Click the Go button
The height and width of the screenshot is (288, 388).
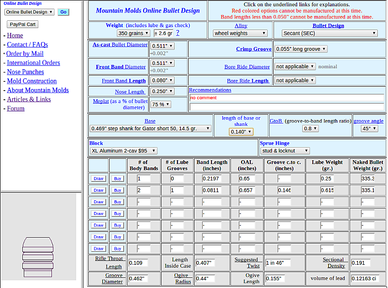click(x=64, y=12)
